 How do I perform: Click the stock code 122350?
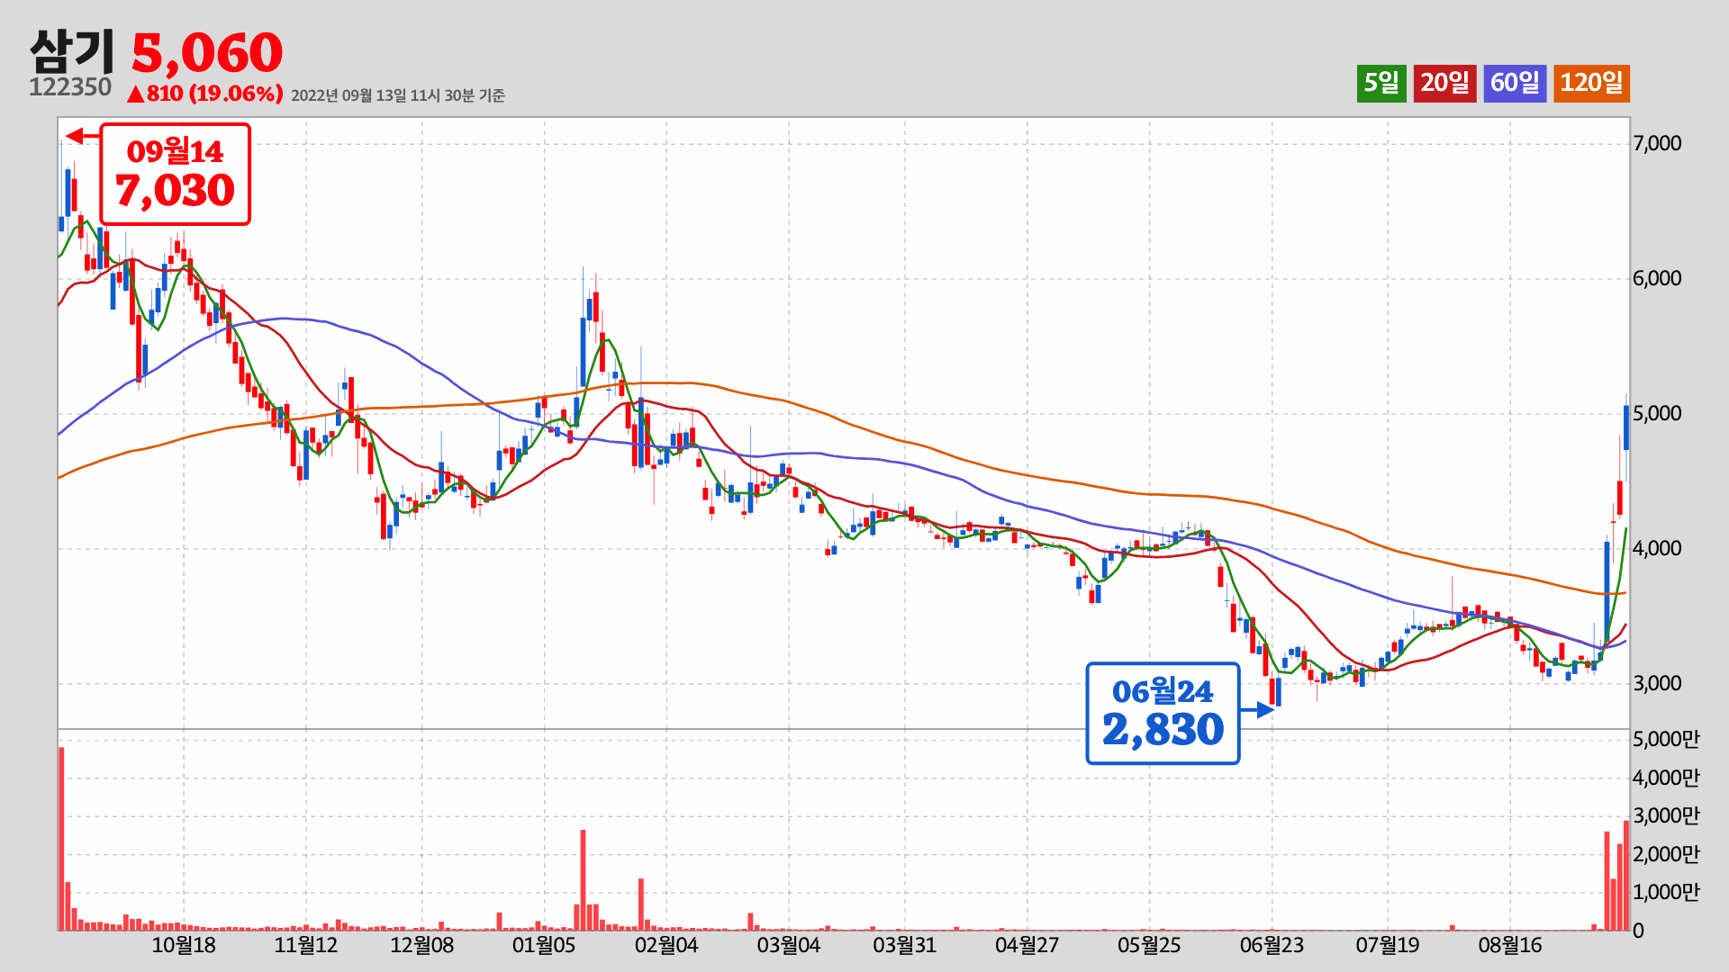(70, 87)
